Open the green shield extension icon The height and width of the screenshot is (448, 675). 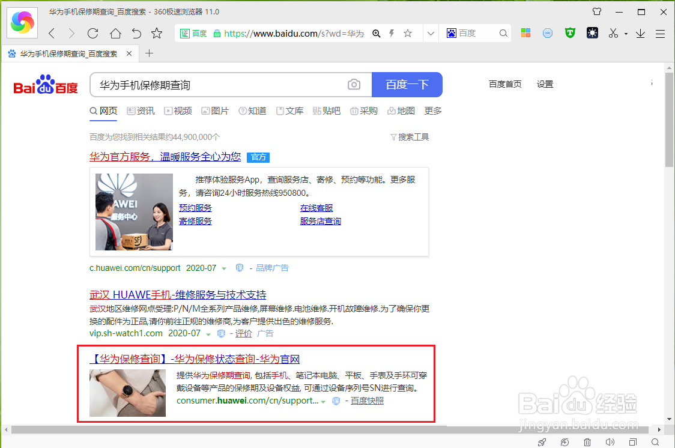(570, 33)
